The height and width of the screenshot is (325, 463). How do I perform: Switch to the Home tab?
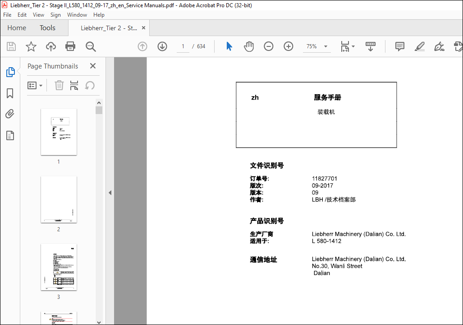pos(17,28)
